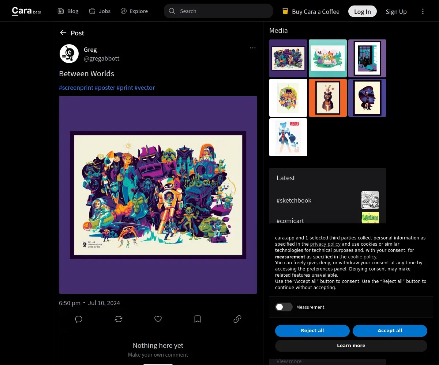Viewport: 439px width, 365px height.
Task: Open the @gregabbott handle link
Action: (102, 58)
